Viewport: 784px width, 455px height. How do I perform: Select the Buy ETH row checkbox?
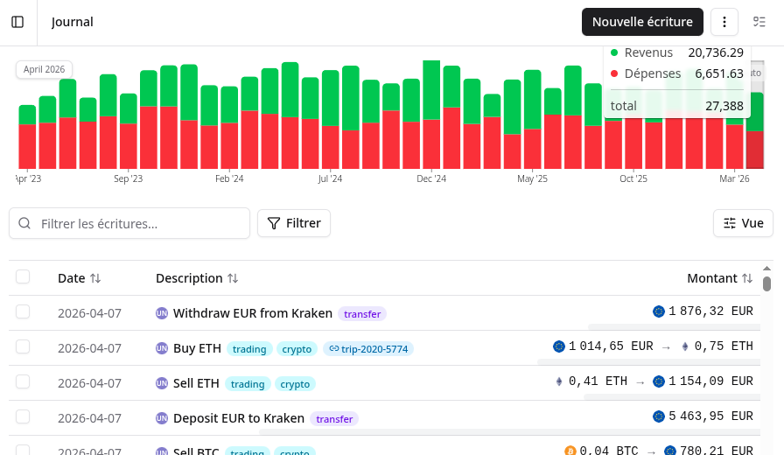pos(23,347)
